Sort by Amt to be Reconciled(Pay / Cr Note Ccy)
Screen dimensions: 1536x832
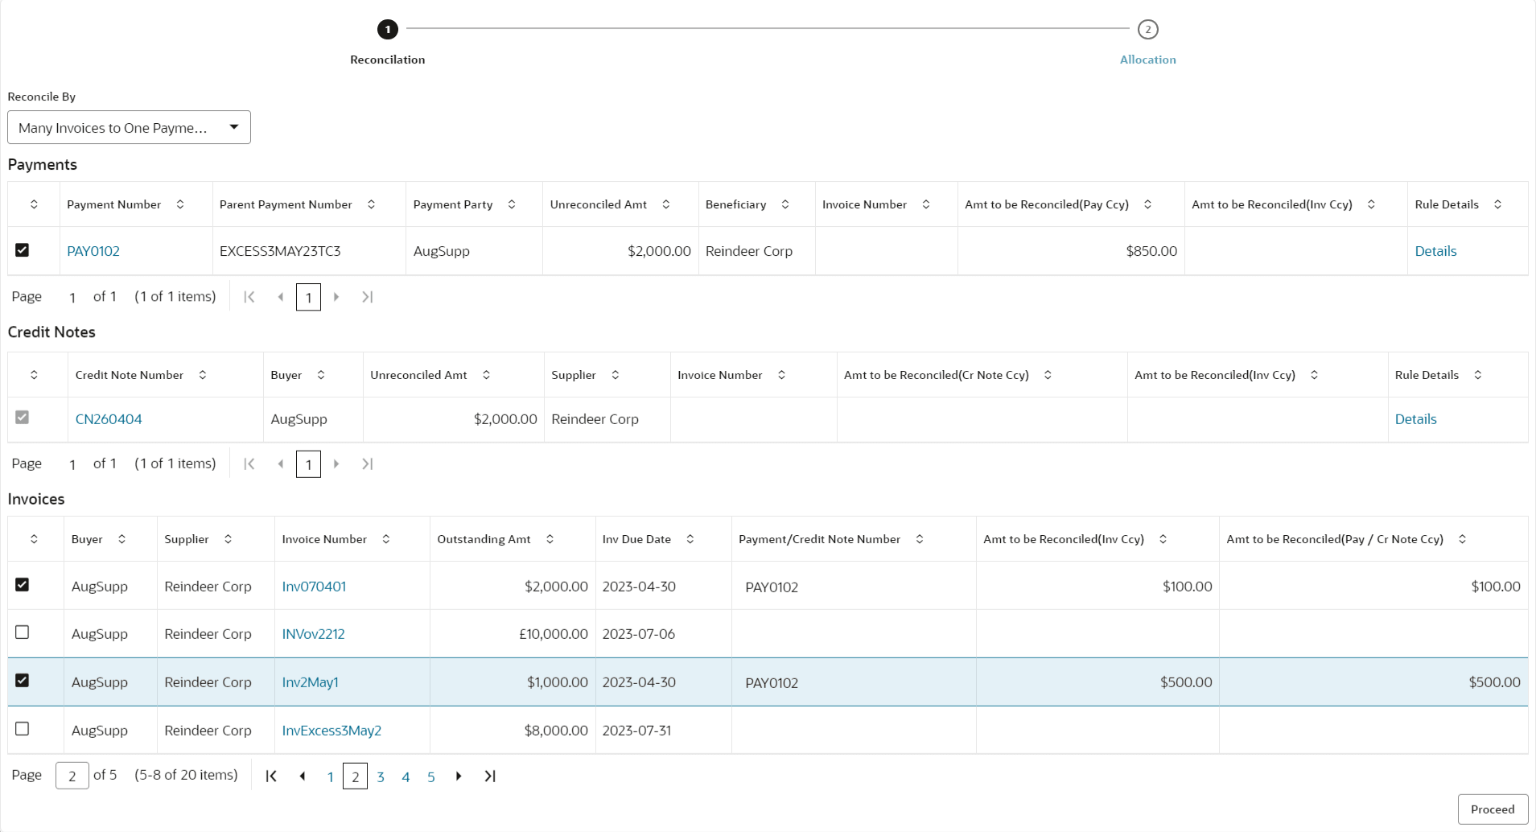coord(1463,539)
